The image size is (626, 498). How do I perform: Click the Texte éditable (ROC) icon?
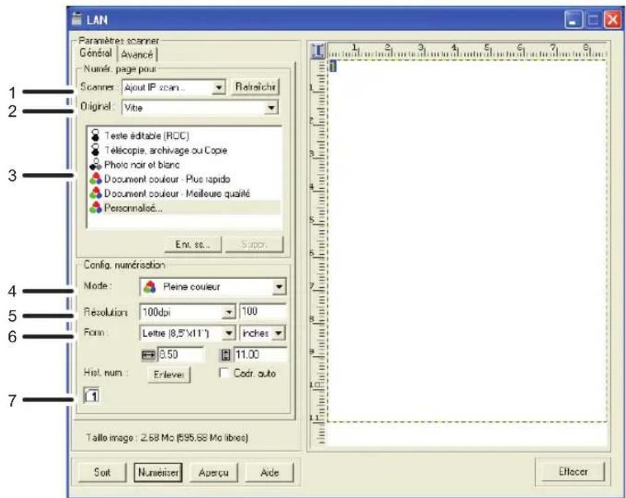click(95, 135)
